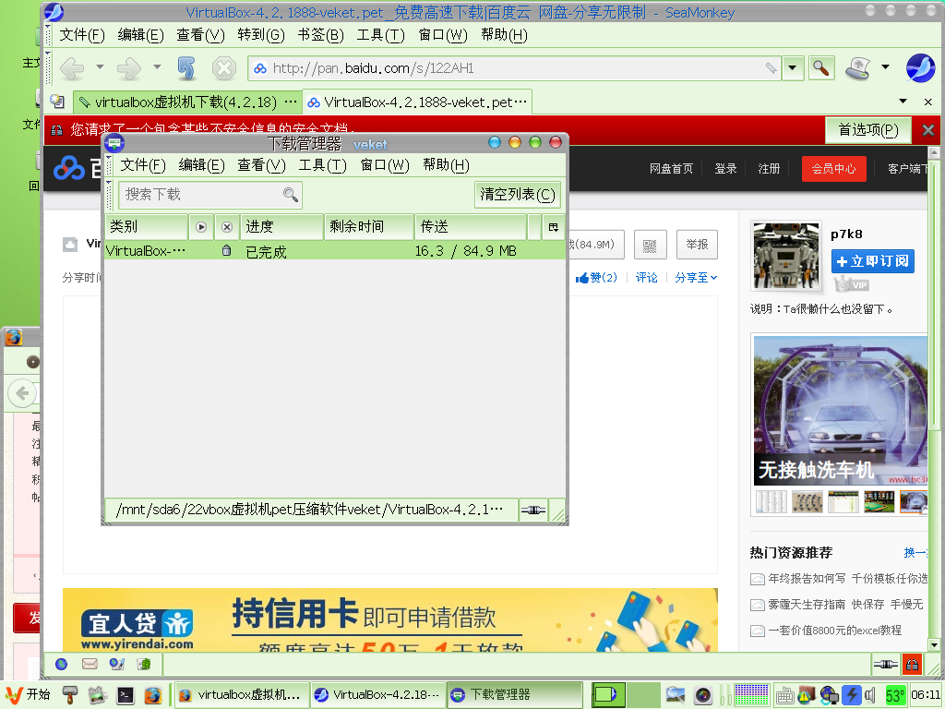
Task: Select the VirtualBox-4.2.1888-veket.pet tab
Action: 417,102
